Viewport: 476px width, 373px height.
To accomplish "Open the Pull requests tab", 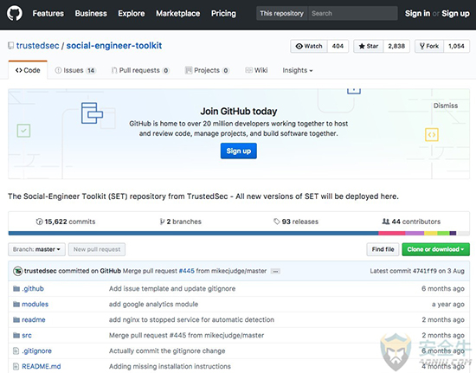I will click(x=140, y=70).
